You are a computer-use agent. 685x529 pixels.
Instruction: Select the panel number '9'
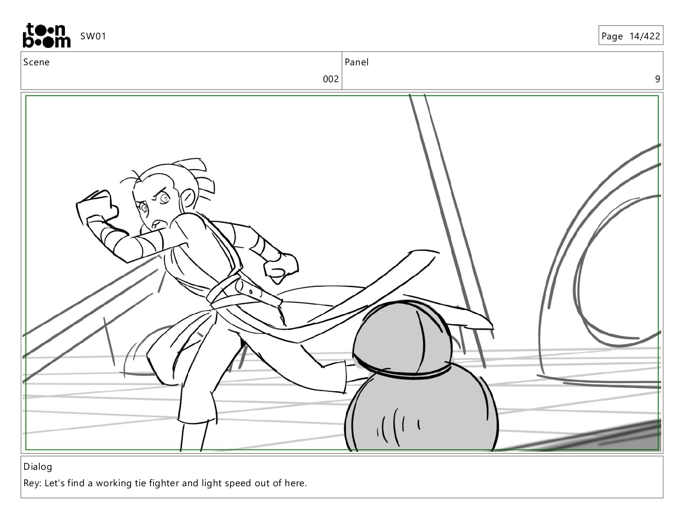click(x=657, y=79)
